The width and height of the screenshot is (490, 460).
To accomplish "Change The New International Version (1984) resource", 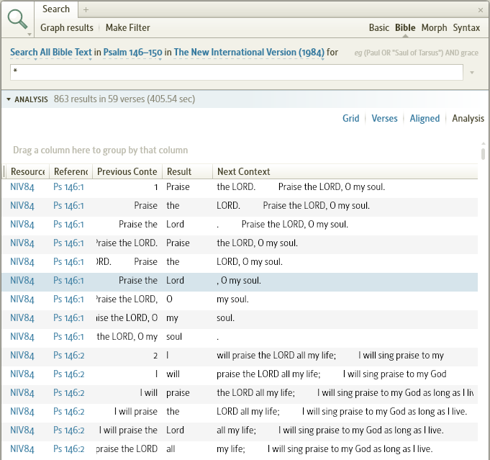I will (x=249, y=53).
